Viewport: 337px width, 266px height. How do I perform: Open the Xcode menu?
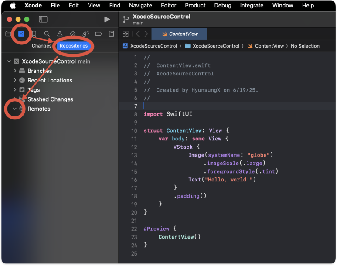point(33,5)
